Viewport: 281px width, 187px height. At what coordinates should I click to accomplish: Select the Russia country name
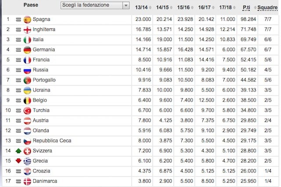[x=40, y=70]
